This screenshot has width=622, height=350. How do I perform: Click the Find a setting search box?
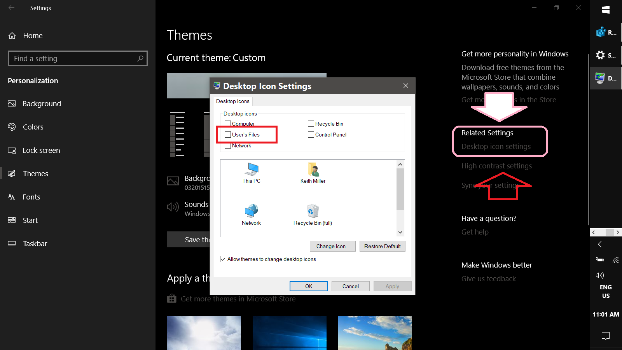click(78, 58)
